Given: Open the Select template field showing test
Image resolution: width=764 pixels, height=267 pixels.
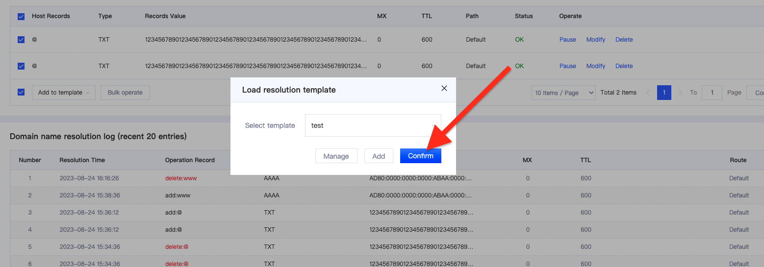Looking at the screenshot, I should (373, 125).
